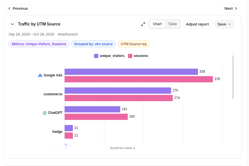This screenshot has width=249, height=166.
Task: Click the ChatGPT logo icon
Action: tap(45, 113)
